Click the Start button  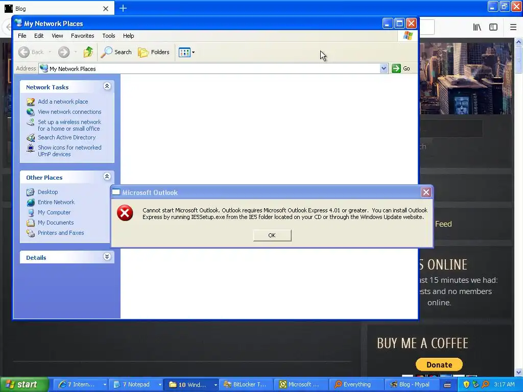[x=23, y=385]
